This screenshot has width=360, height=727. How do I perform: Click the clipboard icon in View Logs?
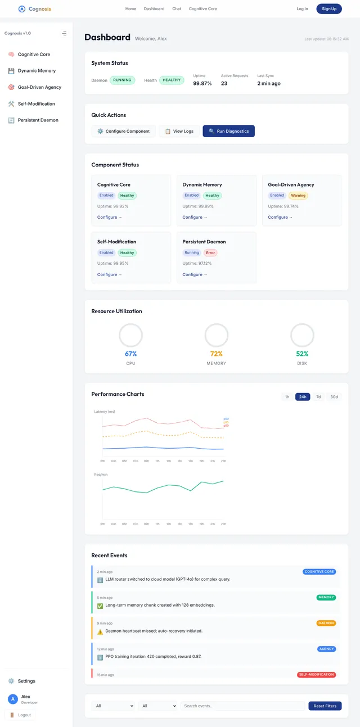coord(168,131)
